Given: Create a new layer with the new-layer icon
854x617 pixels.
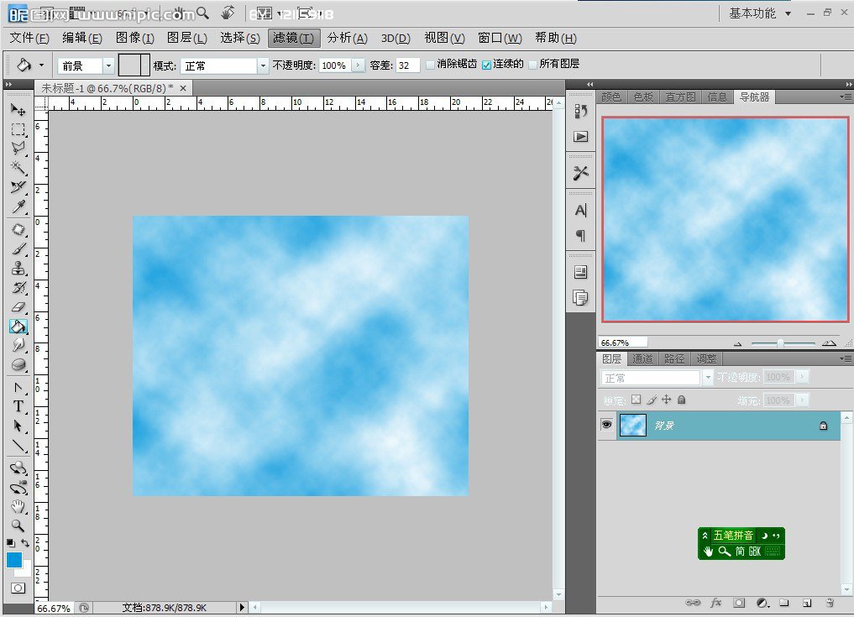Looking at the screenshot, I should [x=806, y=603].
